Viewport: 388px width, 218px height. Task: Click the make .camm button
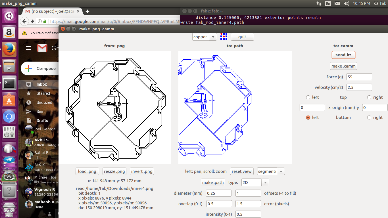click(x=343, y=66)
